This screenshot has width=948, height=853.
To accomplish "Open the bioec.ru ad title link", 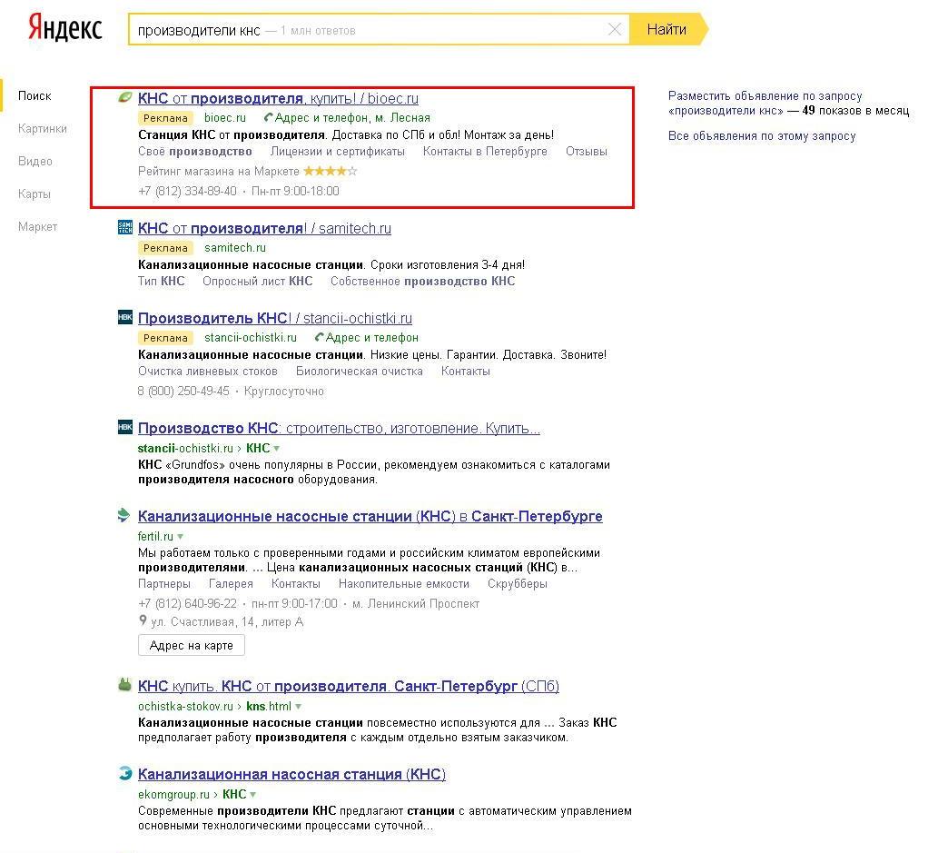I will coord(278,98).
